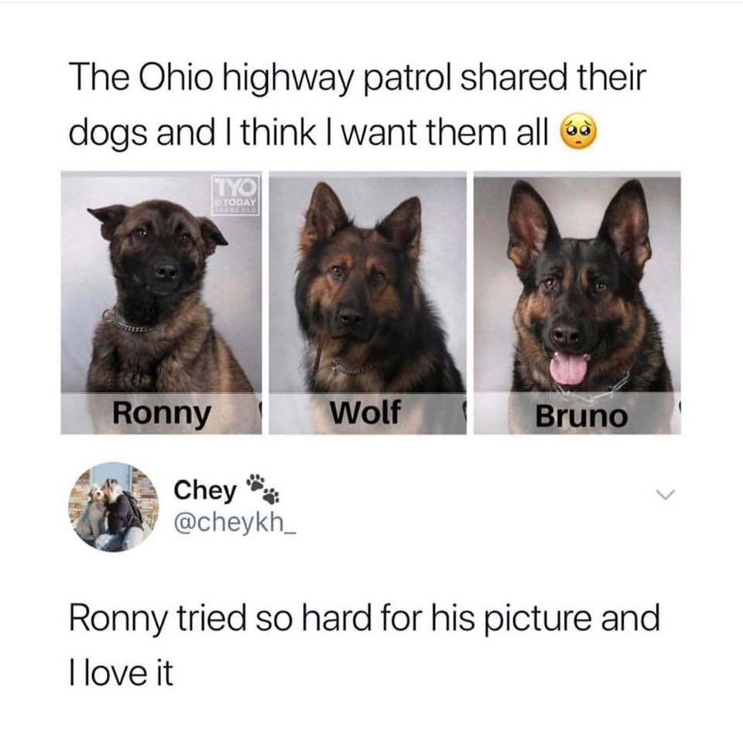Click the Ronny name caption
743x743 pixels.
pos(161,413)
